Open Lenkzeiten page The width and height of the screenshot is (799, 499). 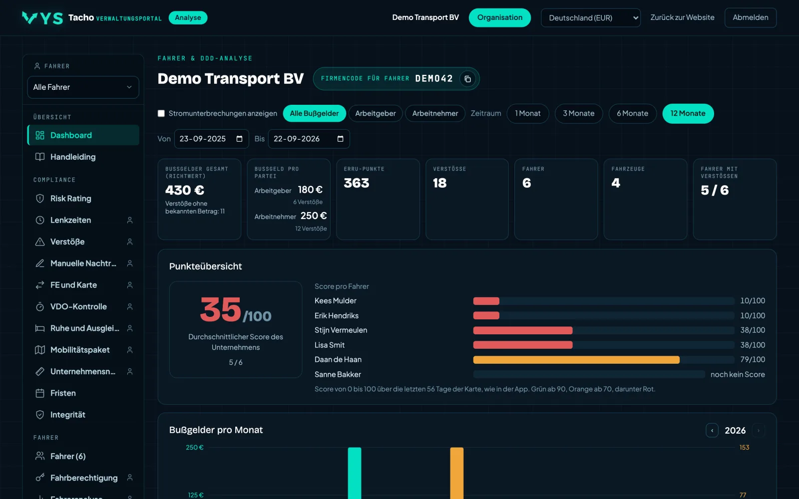(83, 220)
